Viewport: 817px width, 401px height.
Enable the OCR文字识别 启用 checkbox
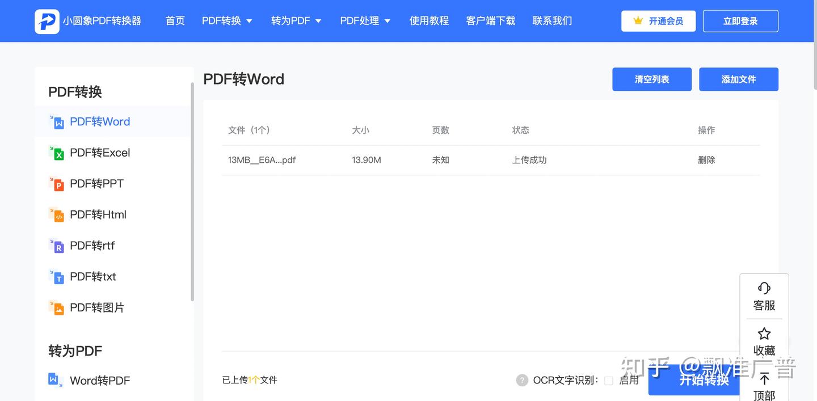609,381
